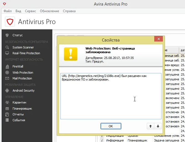Click the Дата/Время 25.08.2017 line
Screen dimensions: 185x142
coord(109,58)
